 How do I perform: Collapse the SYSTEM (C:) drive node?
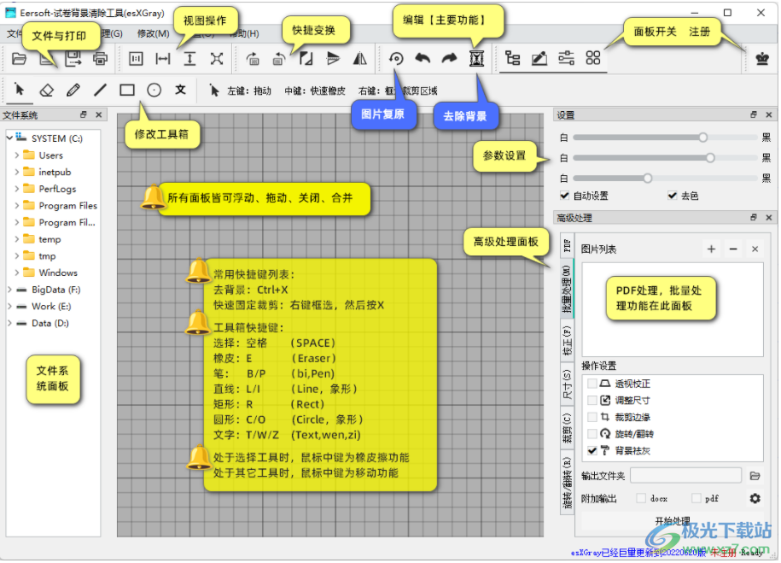coord(9,138)
